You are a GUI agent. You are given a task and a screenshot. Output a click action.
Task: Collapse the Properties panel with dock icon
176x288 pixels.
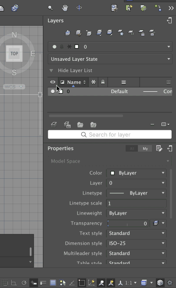(169, 149)
